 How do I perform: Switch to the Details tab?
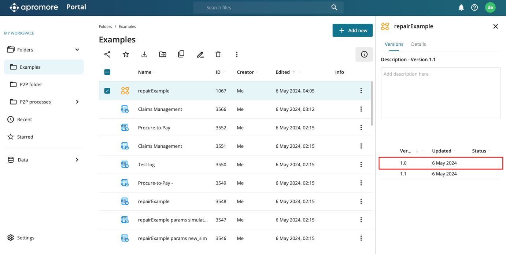pos(418,44)
